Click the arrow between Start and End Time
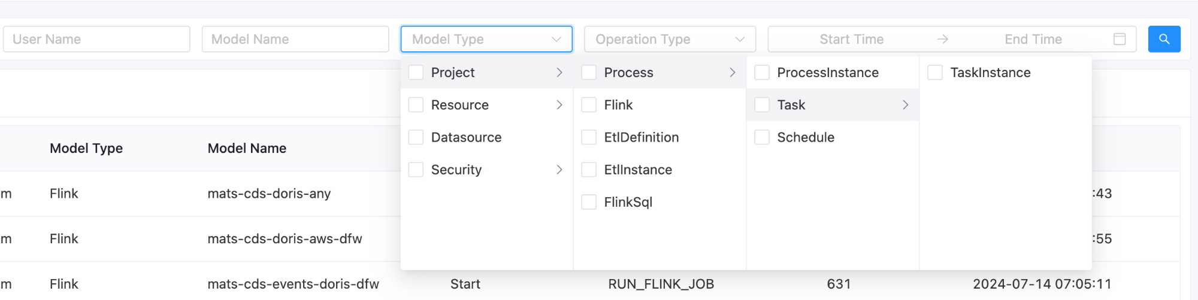Viewport: 1198px width, 300px height. click(942, 39)
